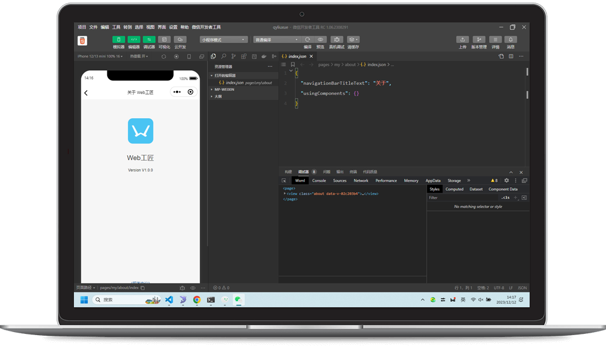Image resolution: width=606 pixels, height=346 pixels.
Task: Open the 帮助 menu
Action: (184, 27)
